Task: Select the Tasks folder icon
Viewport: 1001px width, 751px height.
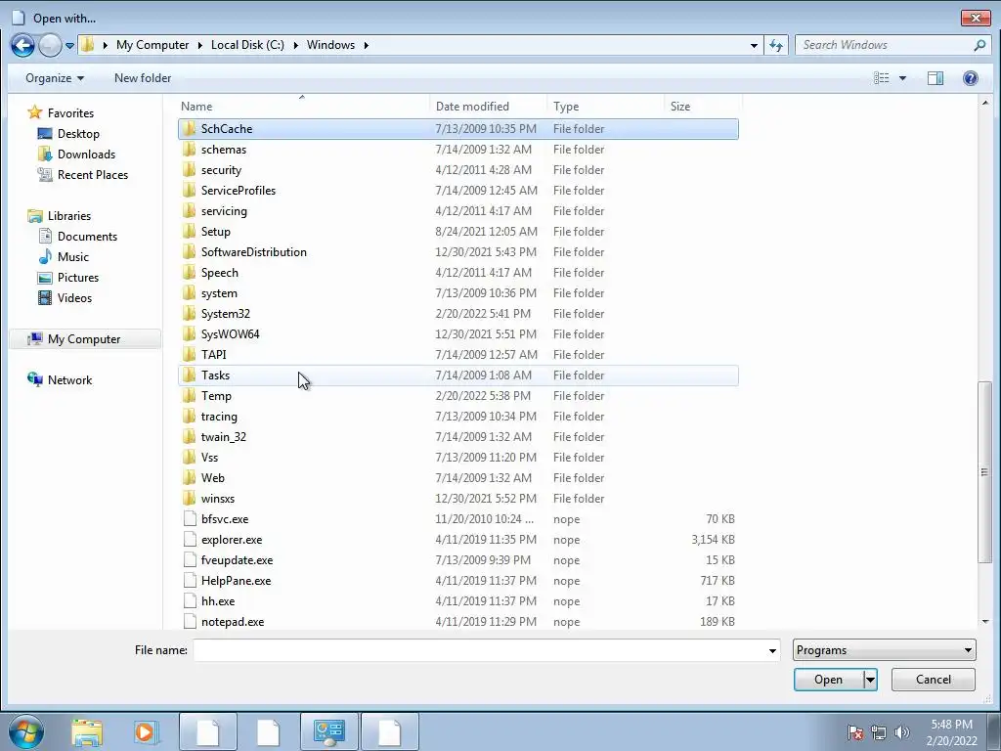Action: click(x=189, y=375)
